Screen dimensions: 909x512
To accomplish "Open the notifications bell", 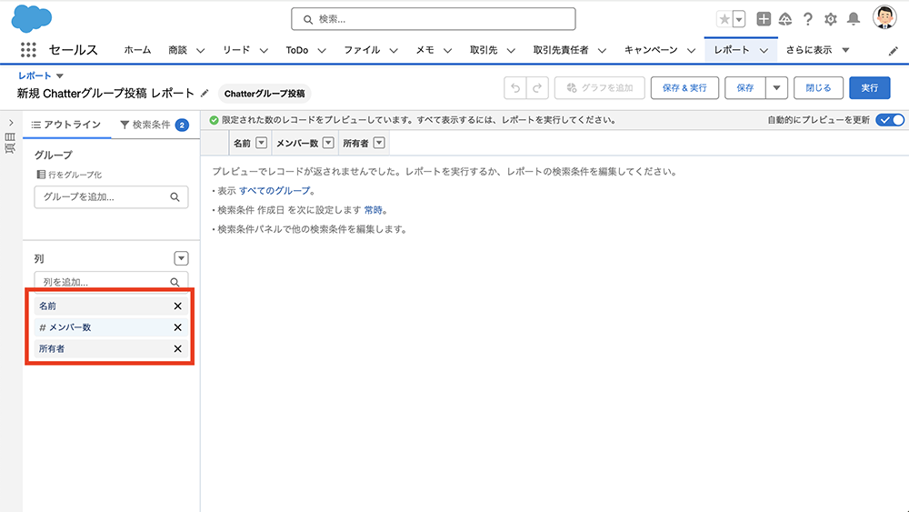I will [854, 19].
